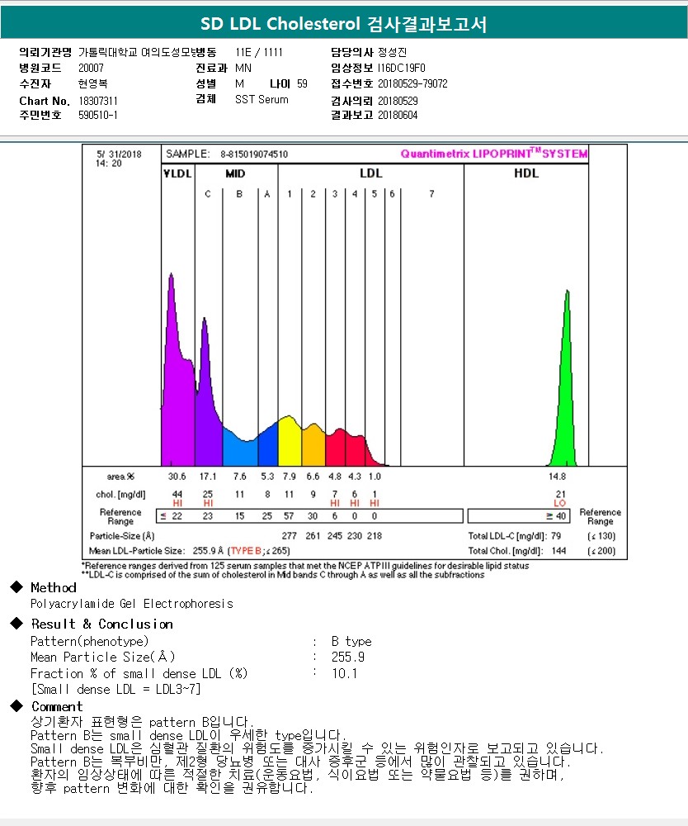Select the yellow LDL 1 band
The width and height of the screenshot is (688, 826).
coord(290,443)
